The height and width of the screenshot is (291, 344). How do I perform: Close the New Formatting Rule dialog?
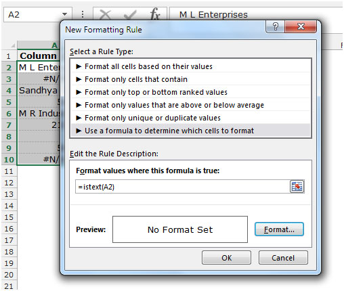pyautogui.click(x=301, y=27)
